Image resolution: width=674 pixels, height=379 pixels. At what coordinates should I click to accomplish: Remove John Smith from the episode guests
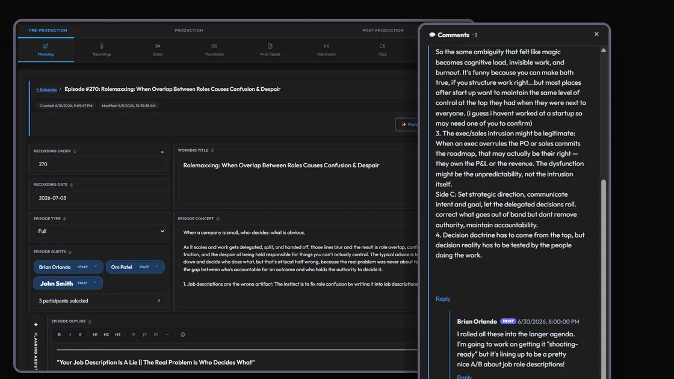pyautogui.click(x=95, y=283)
